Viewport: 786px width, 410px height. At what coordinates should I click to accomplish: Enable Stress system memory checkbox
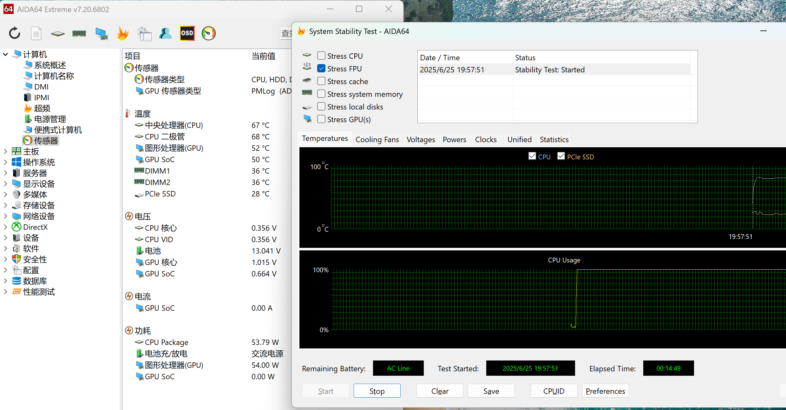(321, 94)
